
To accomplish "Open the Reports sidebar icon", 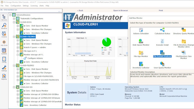I will (x=4, y=77).
